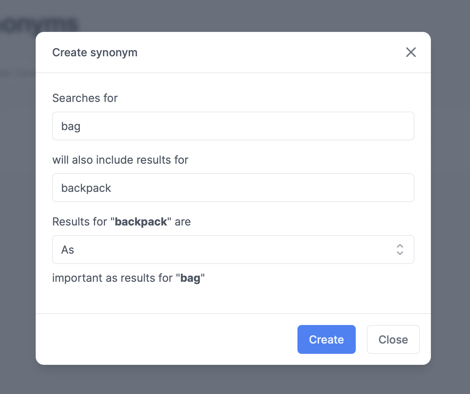The height and width of the screenshot is (394, 470).
Task: Click the blue Create button
Action: click(x=326, y=339)
